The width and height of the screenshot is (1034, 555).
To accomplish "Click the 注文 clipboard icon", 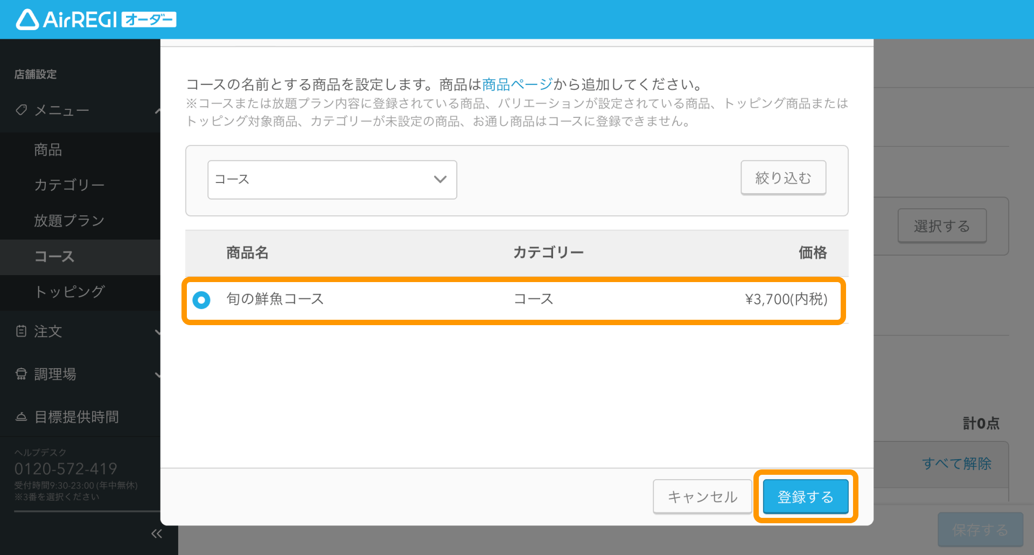I will coord(21,331).
